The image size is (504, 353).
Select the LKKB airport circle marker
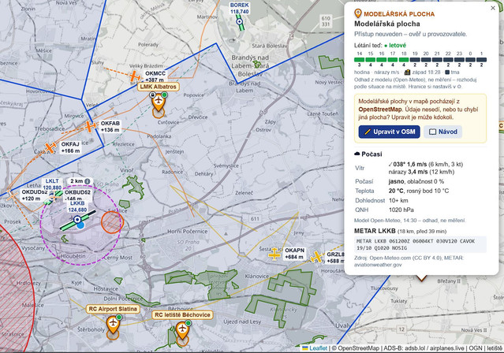77,220
